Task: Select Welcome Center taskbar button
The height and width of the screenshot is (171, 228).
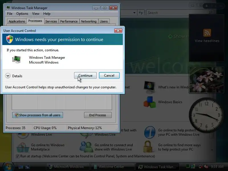Action: pos(112,167)
